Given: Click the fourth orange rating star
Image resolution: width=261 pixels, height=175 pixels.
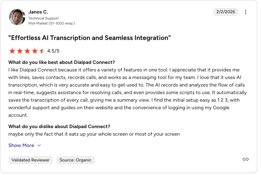Looking at the screenshot, I should tap(35, 51).
